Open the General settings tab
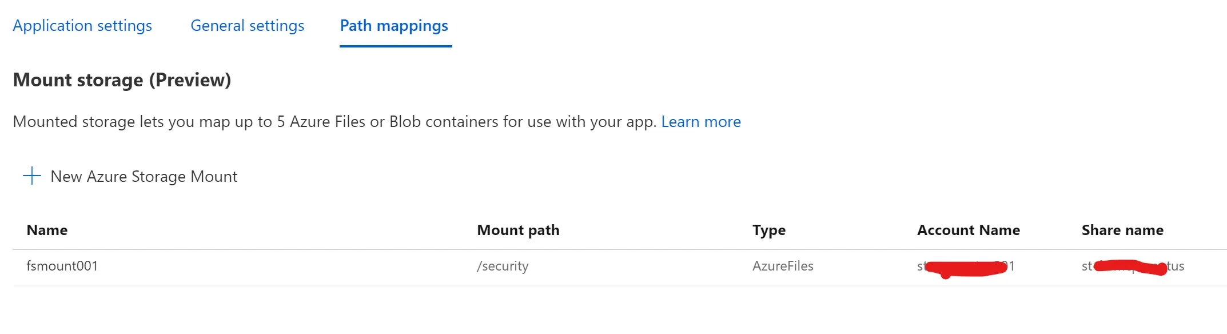This screenshot has width=1227, height=334. click(x=247, y=26)
